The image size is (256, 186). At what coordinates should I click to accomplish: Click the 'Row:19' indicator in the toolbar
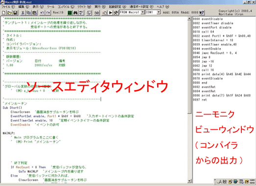pyautogui.click(x=58, y=12)
